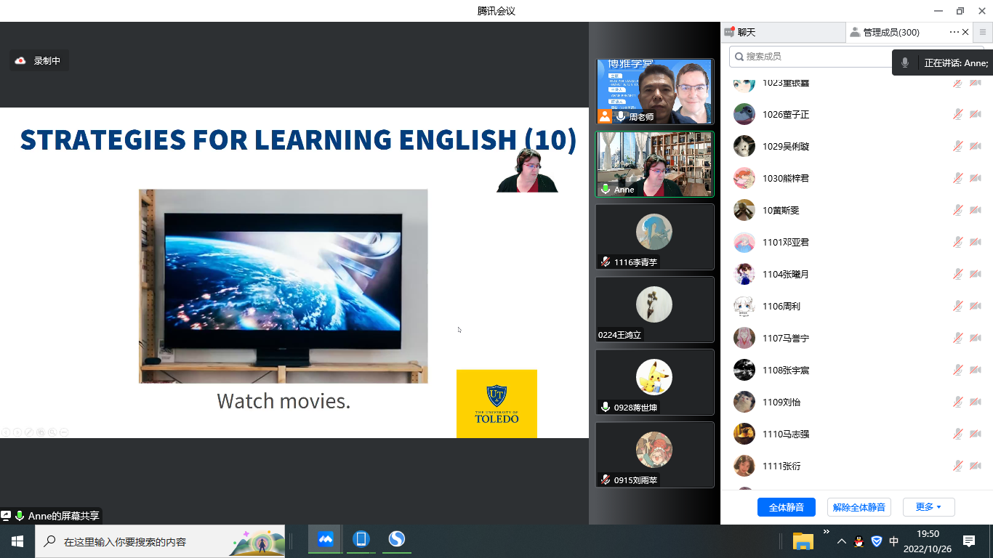Toggle microphone for member 1026董子正
The width and height of the screenshot is (993, 558).
(x=958, y=114)
